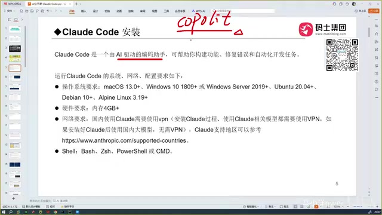382x215 pixels.
Task: Start slideshow with orange play button
Action: (316, 207)
